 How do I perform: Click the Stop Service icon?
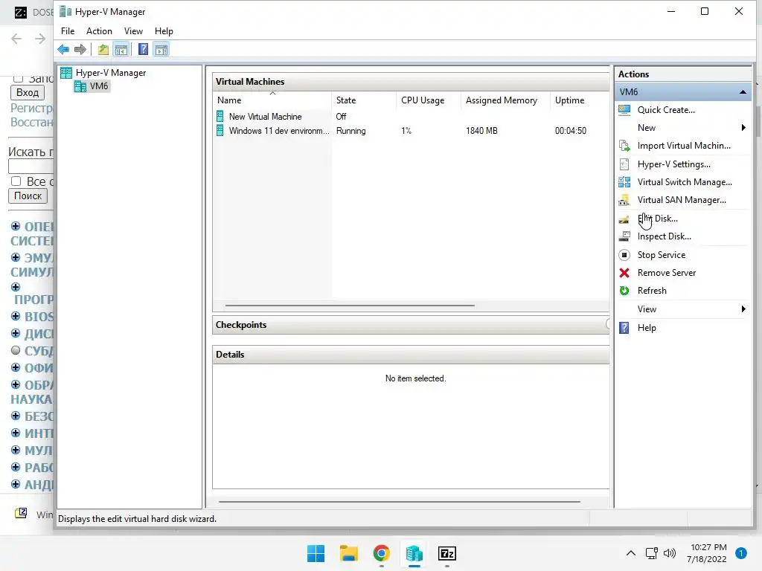coord(624,255)
